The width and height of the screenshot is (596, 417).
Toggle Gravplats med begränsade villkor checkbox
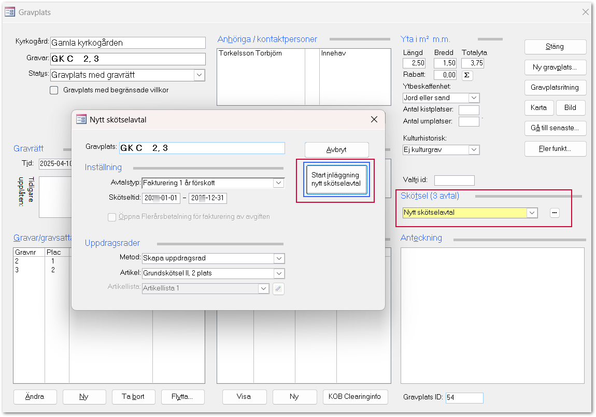(54, 90)
